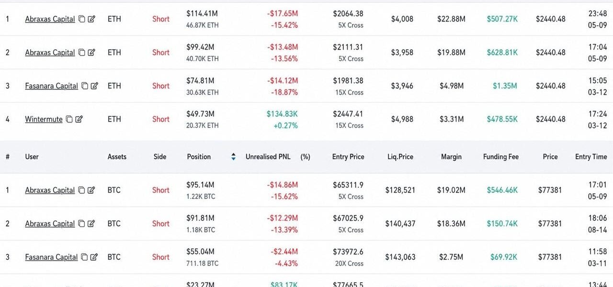Viewport: 613px width, 287px height.
Task: Click the Margin column header
Action: [451, 156]
